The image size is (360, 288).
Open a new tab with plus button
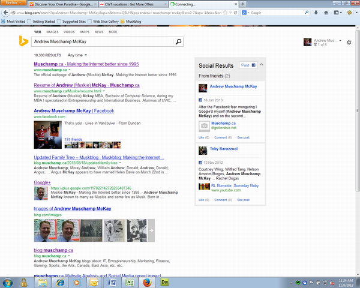[242, 4]
